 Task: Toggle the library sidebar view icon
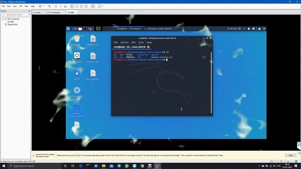point(72,6)
